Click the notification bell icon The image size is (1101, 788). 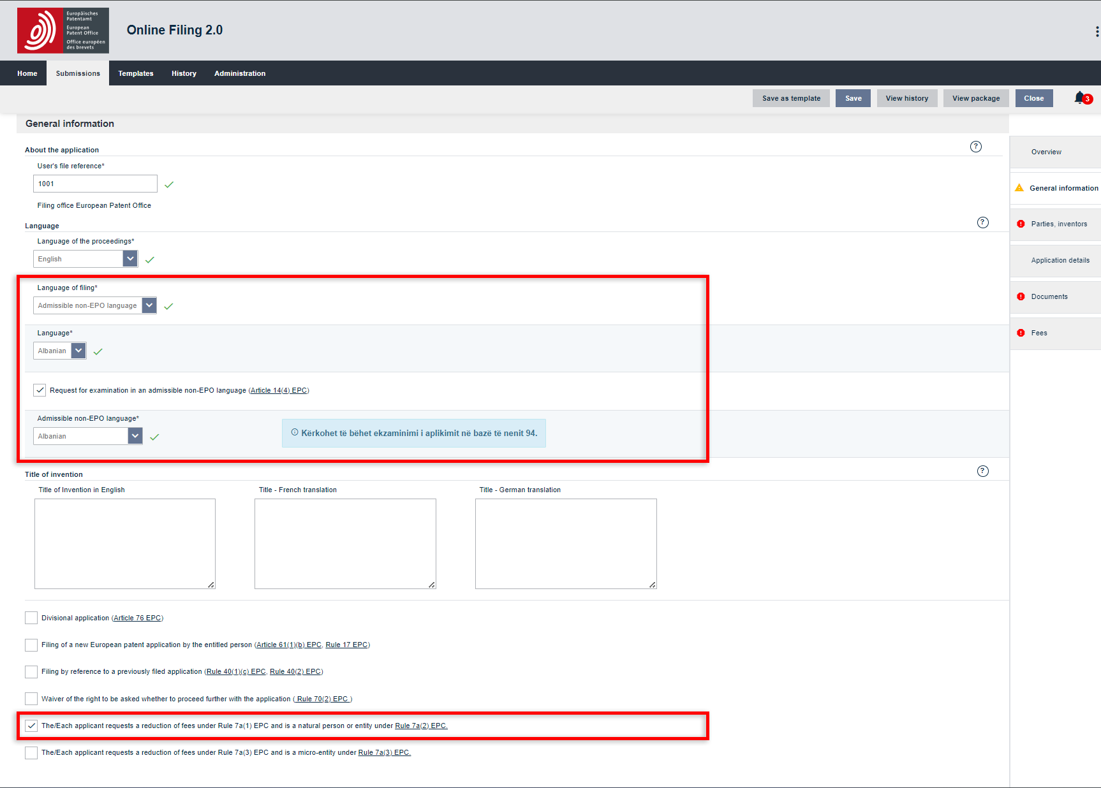1079,98
